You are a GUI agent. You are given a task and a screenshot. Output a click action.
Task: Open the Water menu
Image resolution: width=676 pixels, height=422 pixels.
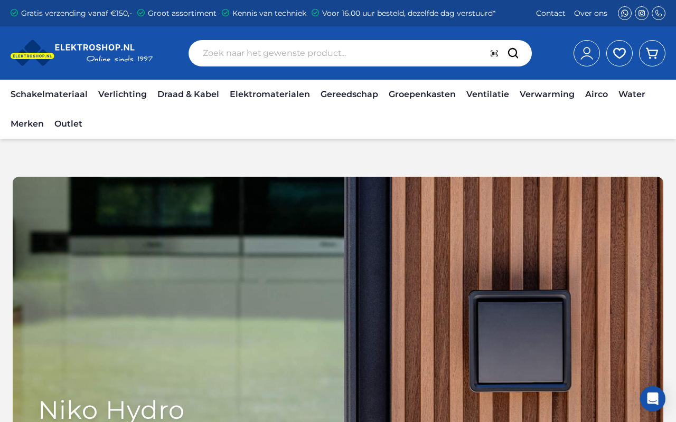point(632,94)
